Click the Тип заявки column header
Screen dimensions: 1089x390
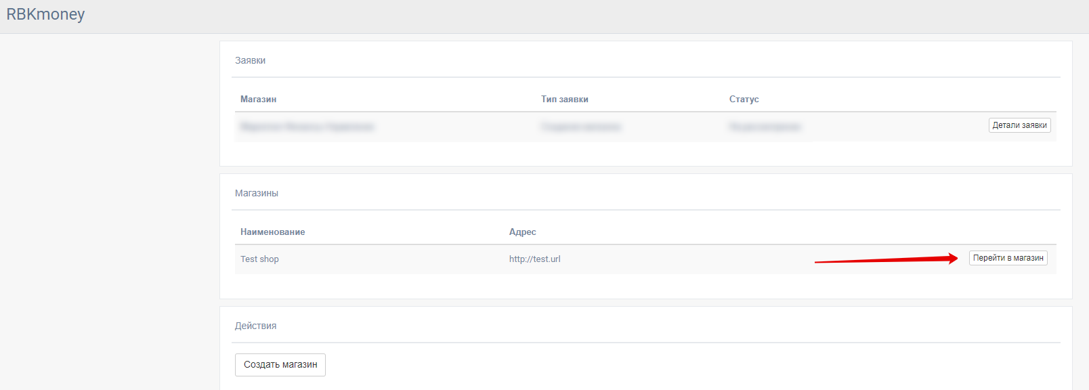(x=564, y=99)
